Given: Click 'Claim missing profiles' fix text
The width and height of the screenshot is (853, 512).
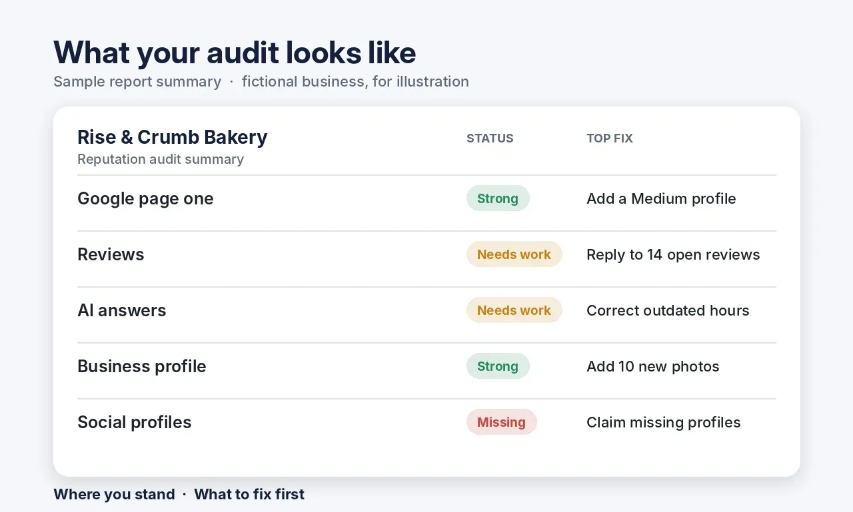Looking at the screenshot, I should 664,422.
